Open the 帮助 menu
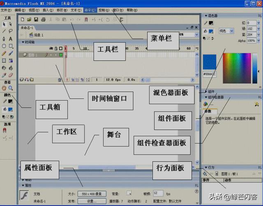 [x=132, y=10]
